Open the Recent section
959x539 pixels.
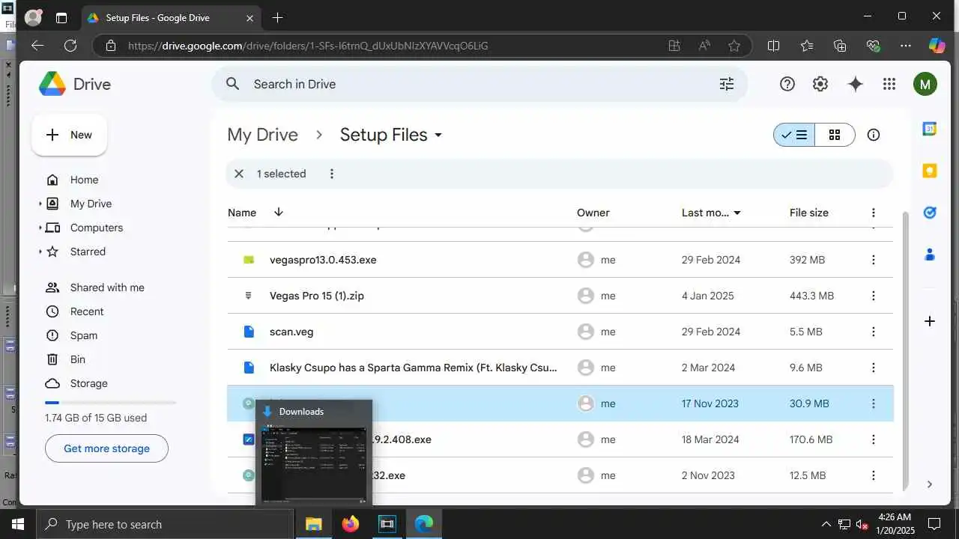coord(87,311)
